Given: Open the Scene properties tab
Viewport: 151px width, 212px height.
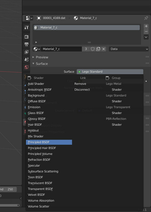Looking at the screenshot, I should tap(26, 59).
